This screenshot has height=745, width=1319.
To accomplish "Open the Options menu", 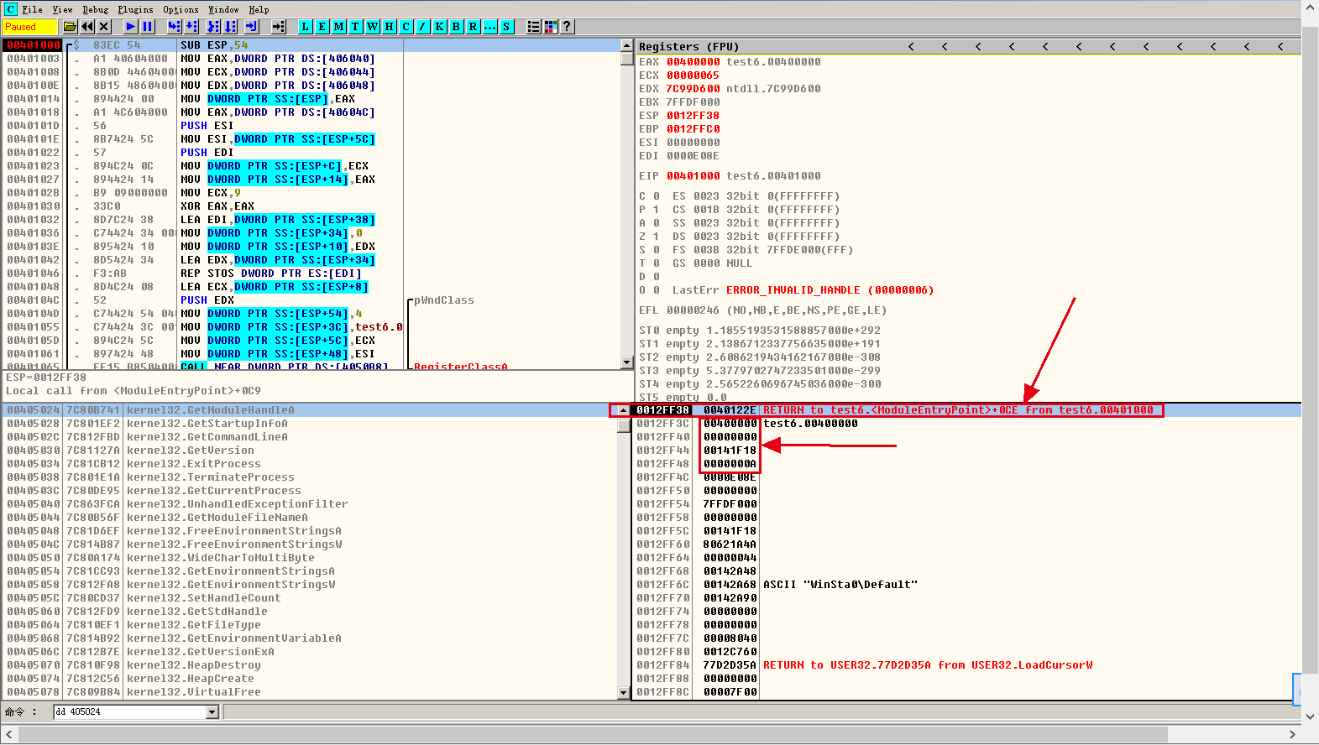I will (181, 9).
